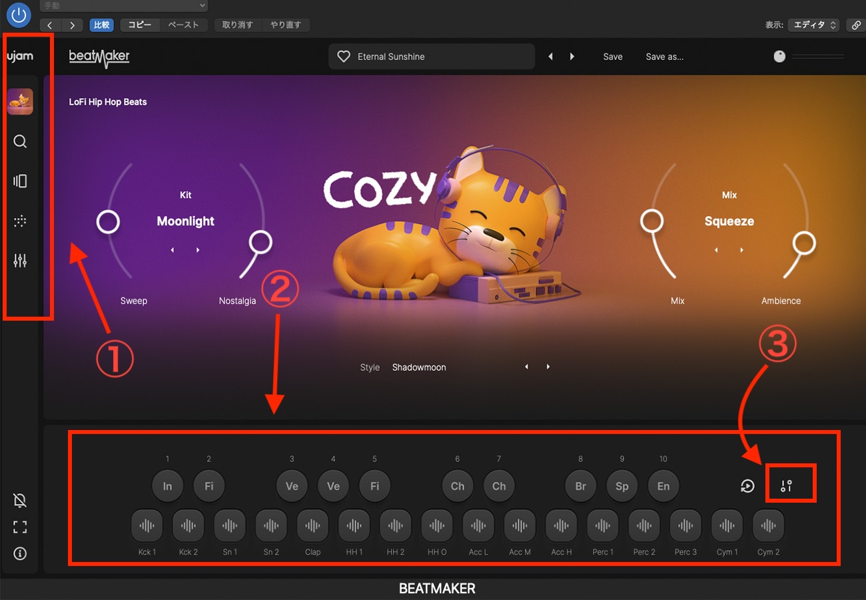
Task: Click the Nostalgia knob
Action: [x=260, y=242]
